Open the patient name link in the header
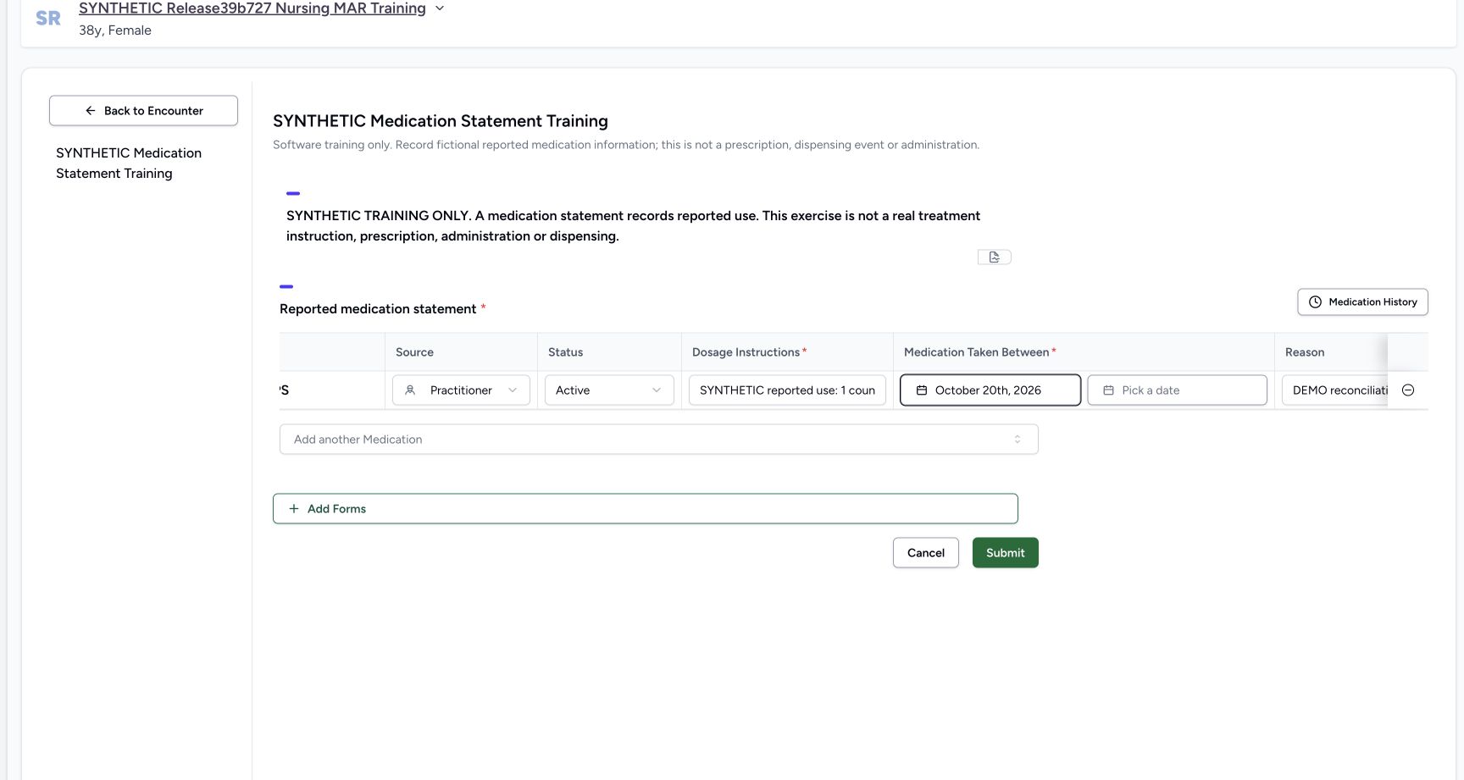Screen dimensions: 1464x780 click(252, 8)
